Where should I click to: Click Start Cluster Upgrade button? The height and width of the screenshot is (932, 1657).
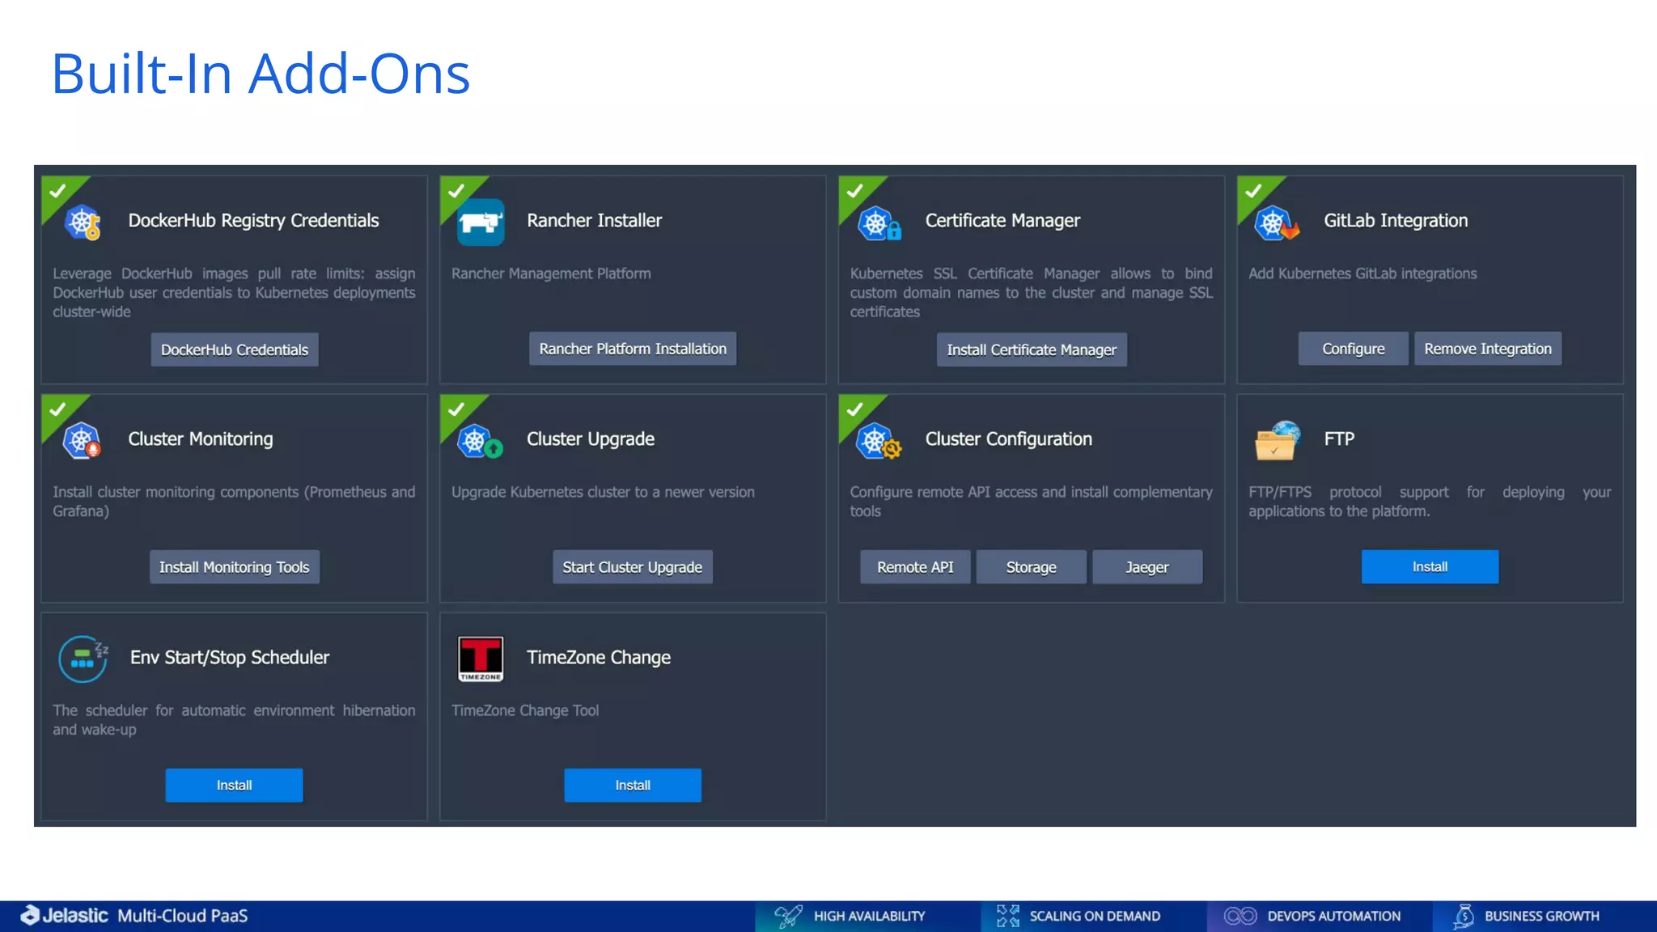coord(633,567)
